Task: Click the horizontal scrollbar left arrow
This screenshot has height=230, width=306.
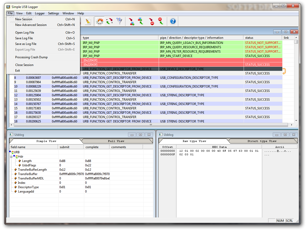Action: (x=12, y=125)
